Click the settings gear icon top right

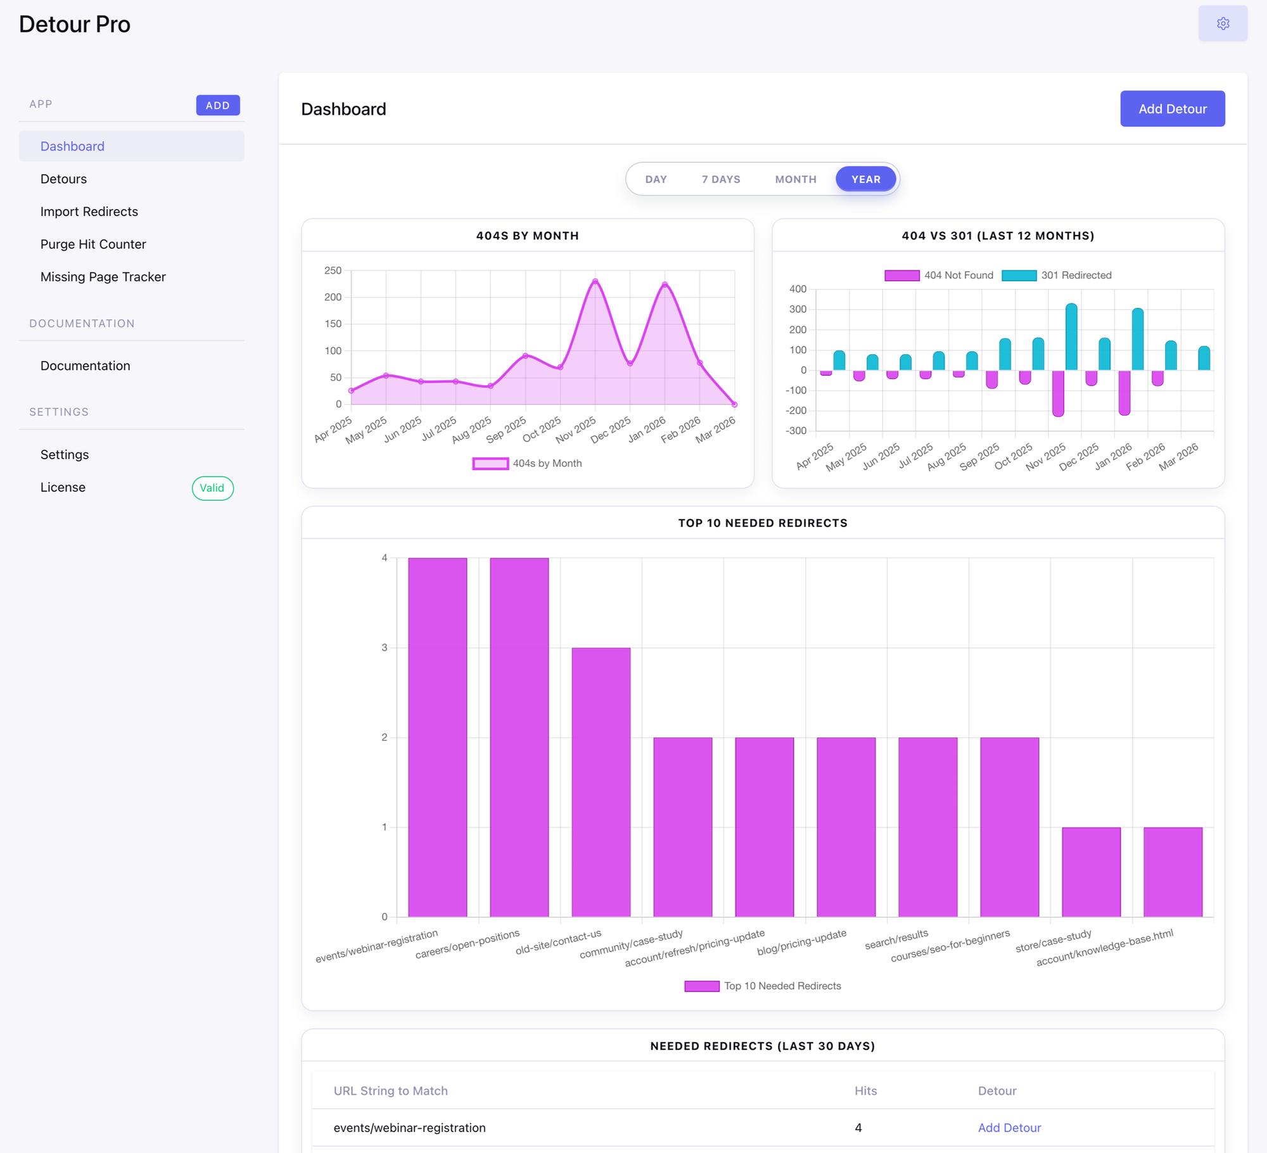(x=1222, y=23)
